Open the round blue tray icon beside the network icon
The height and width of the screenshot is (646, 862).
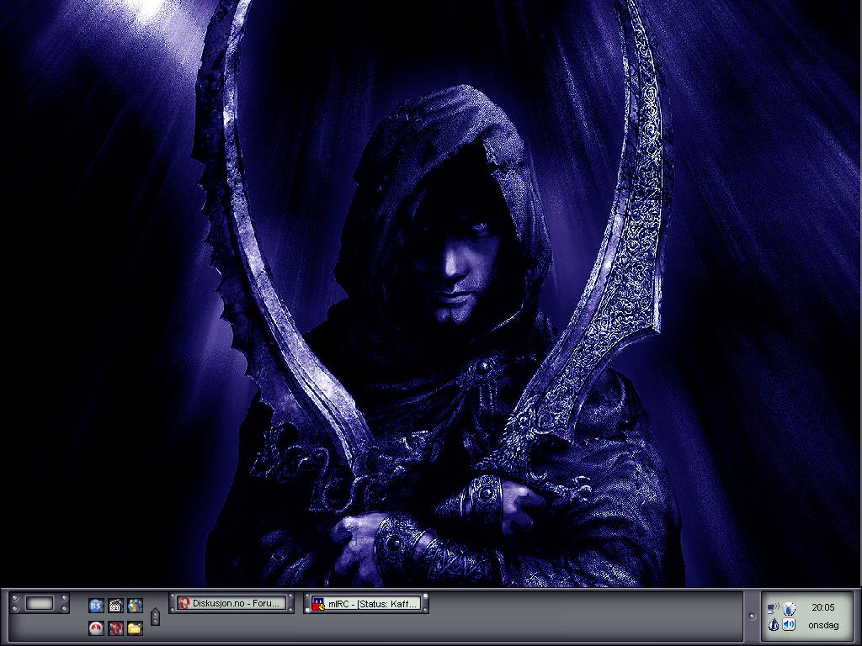[x=790, y=608]
